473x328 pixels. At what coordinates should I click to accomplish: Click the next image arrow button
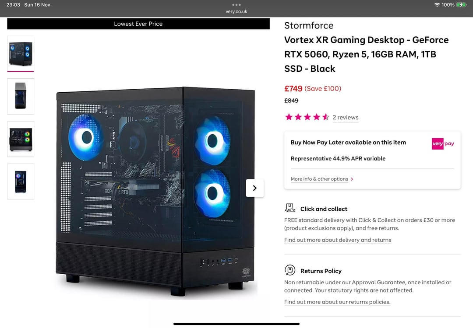[254, 188]
